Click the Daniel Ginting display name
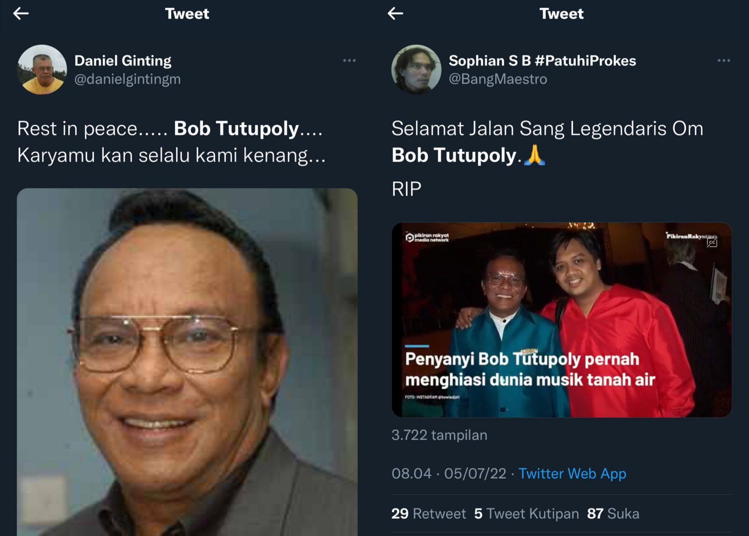749x536 pixels. (123, 61)
